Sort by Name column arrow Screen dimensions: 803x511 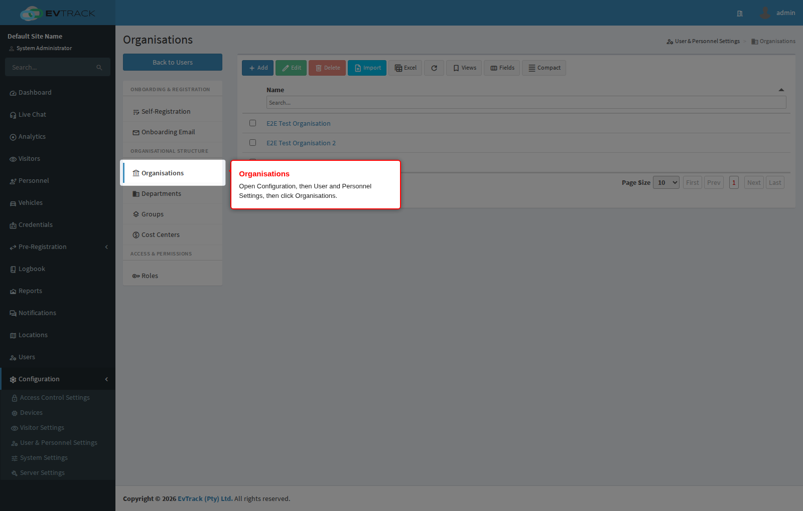click(781, 90)
